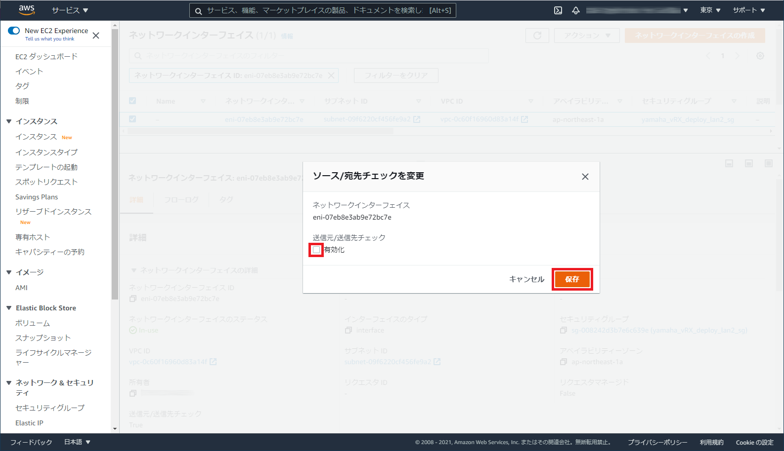Collapse the イメージ sidebar section
784x451 pixels.
tap(9, 272)
